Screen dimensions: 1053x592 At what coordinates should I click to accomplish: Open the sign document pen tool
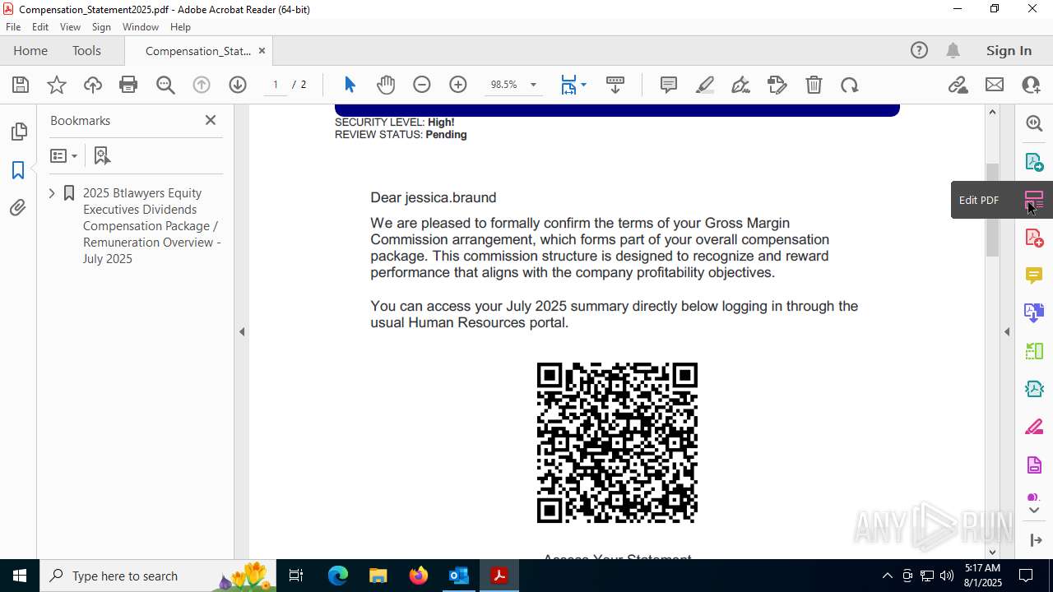click(740, 85)
